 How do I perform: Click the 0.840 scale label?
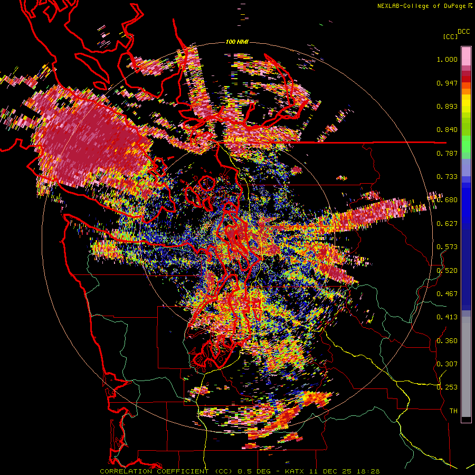(x=447, y=130)
